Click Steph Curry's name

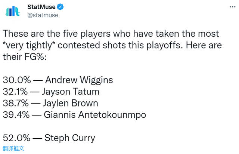pyautogui.click(x=70, y=138)
